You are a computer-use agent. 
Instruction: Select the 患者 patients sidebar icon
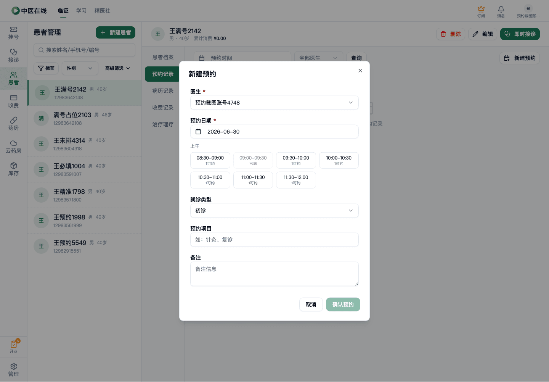click(x=13, y=79)
